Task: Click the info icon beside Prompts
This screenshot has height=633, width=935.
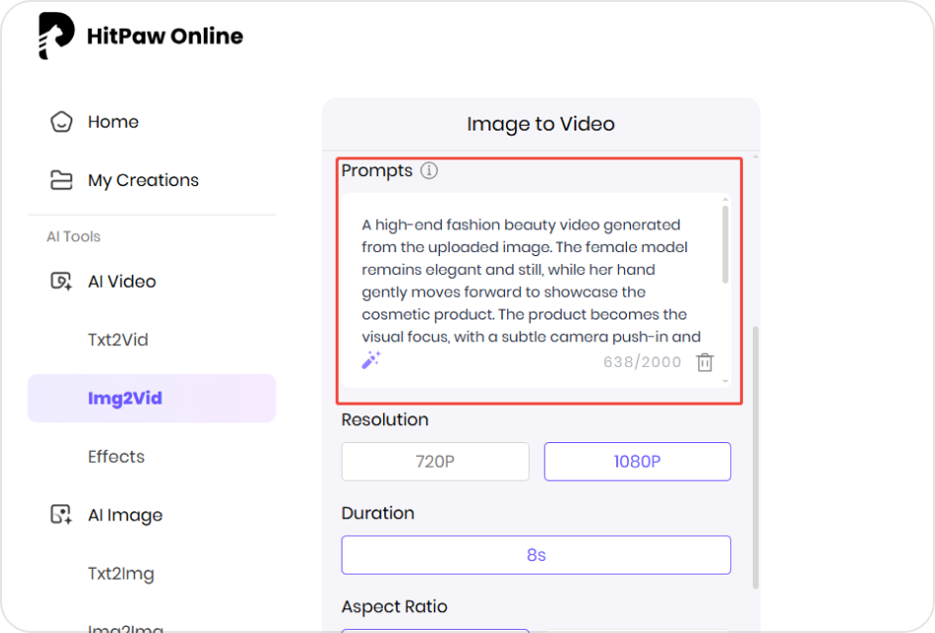Action: tap(429, 171)
